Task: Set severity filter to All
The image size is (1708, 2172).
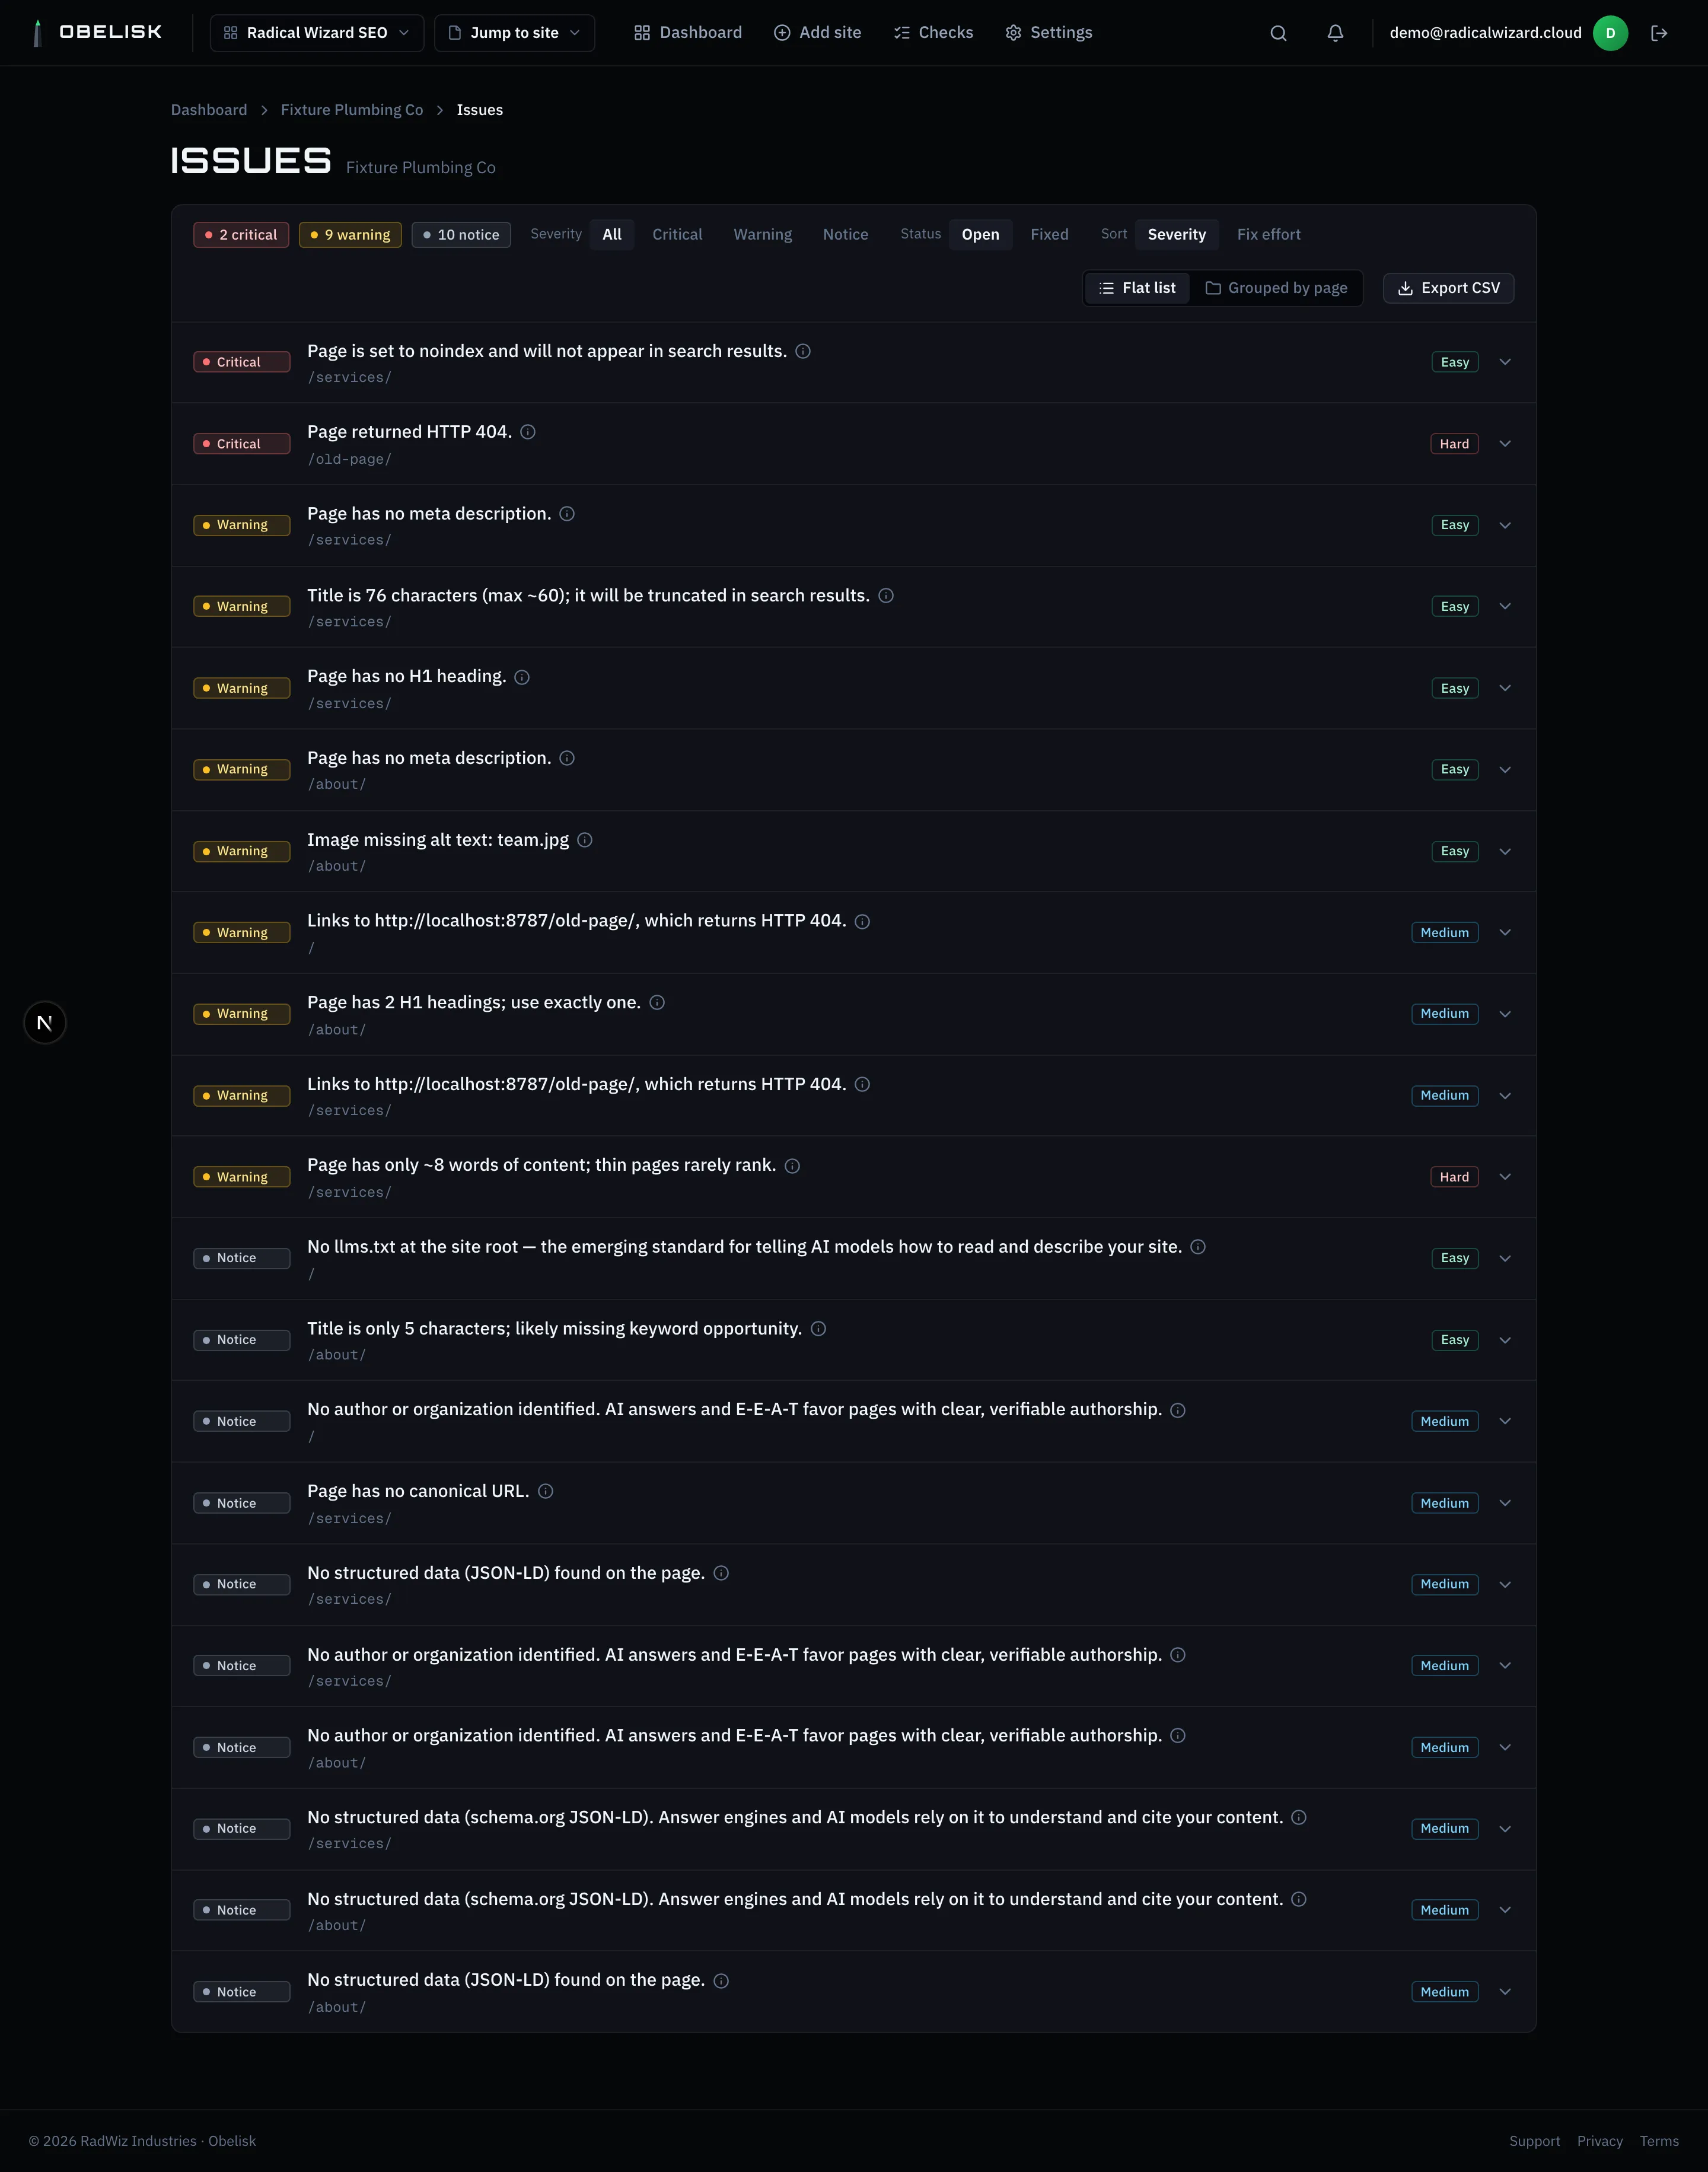Action: (x=612, y=234)
